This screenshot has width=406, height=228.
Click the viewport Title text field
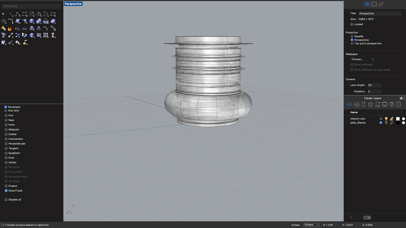[x=380, y=13]
